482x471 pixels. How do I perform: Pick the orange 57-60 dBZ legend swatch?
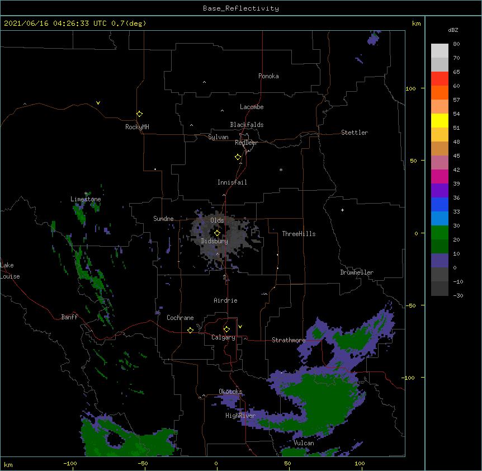[x=440, y=92]
